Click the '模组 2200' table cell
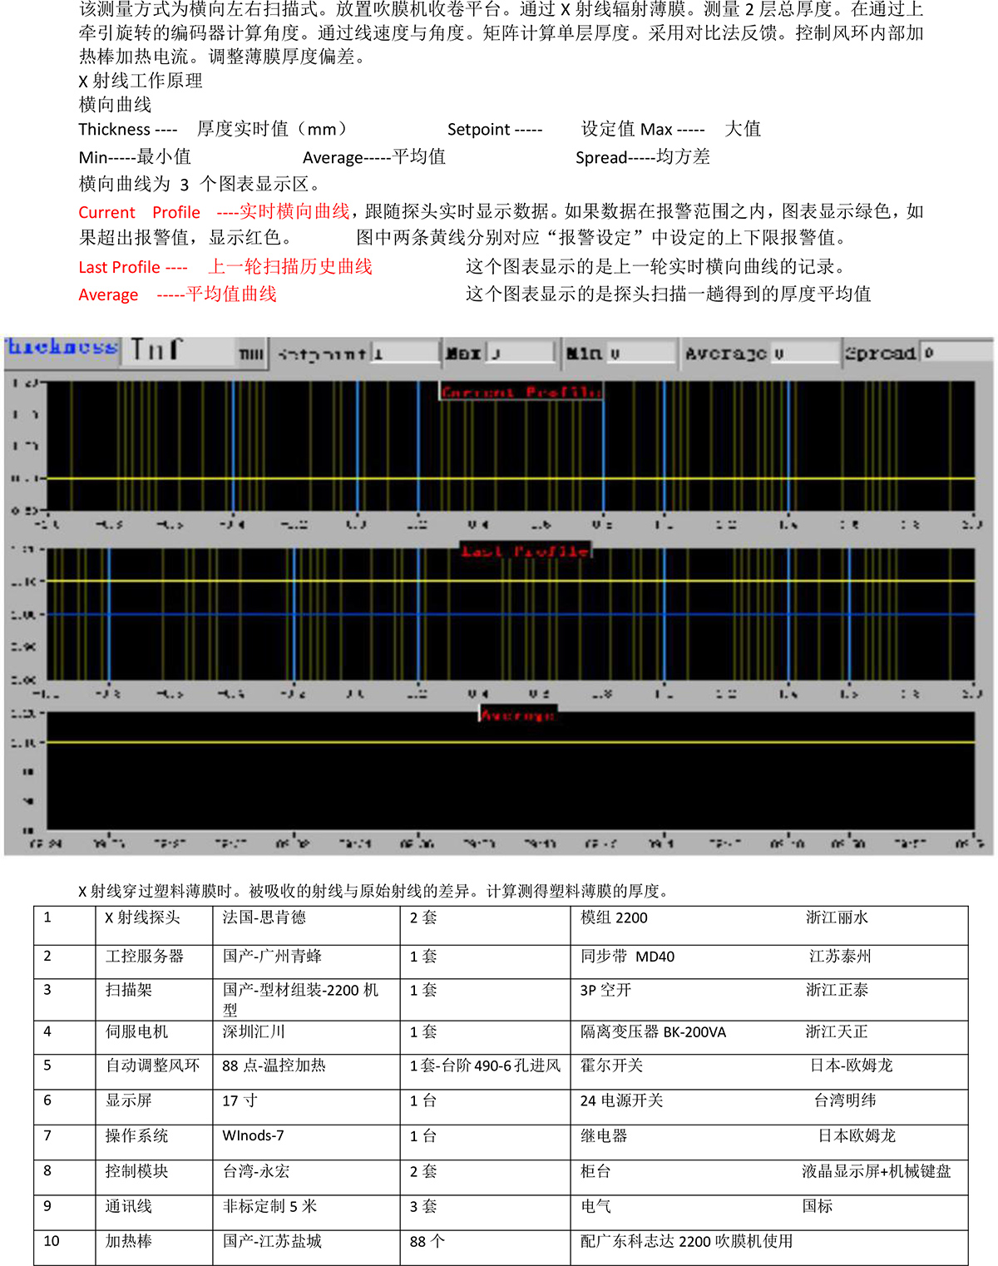This screenshot has height=1266, width=998. pyautogui.click(x=614, y=917)
